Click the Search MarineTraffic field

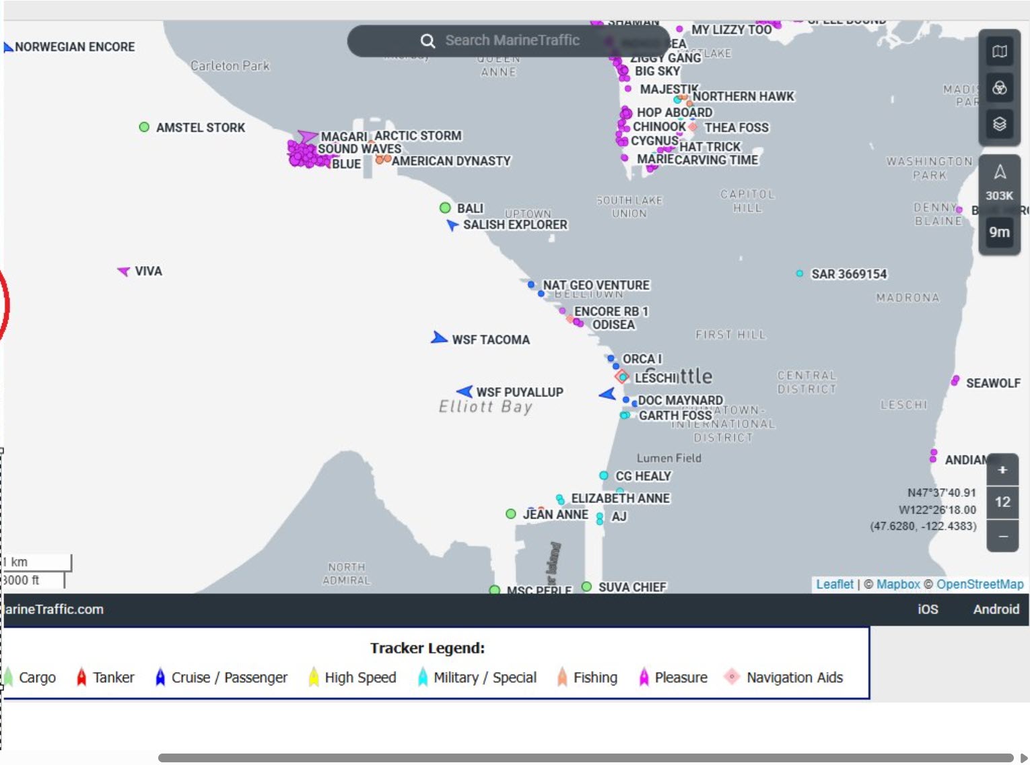click(x=508, y=41)
